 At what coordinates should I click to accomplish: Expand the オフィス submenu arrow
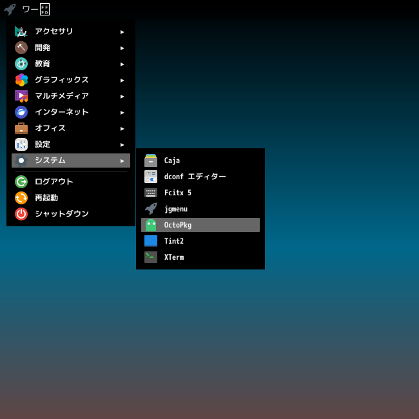coord(122,128)
